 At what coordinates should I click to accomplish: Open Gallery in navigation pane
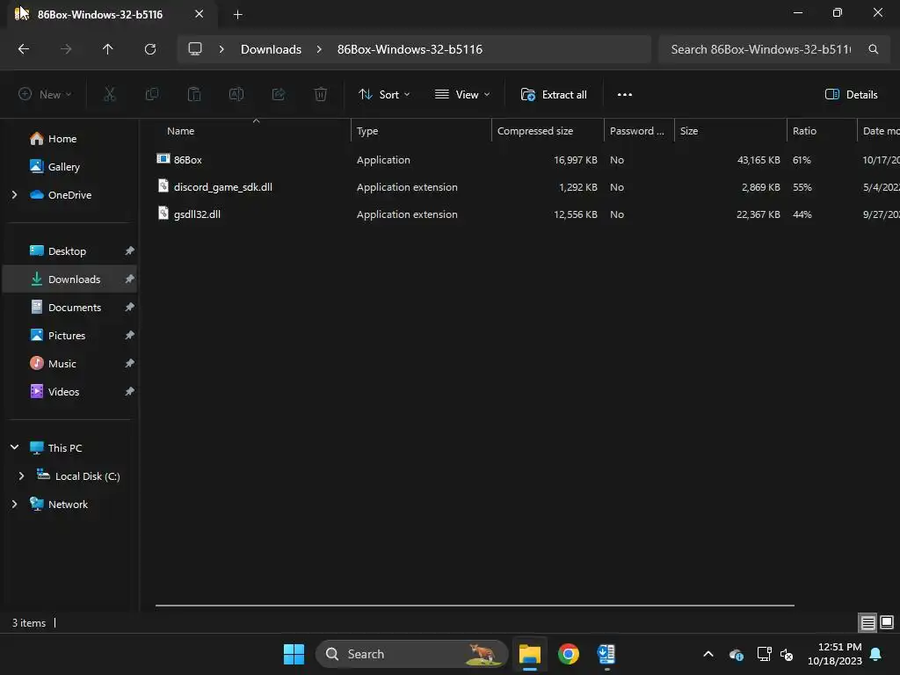click(x=70, y=167)
